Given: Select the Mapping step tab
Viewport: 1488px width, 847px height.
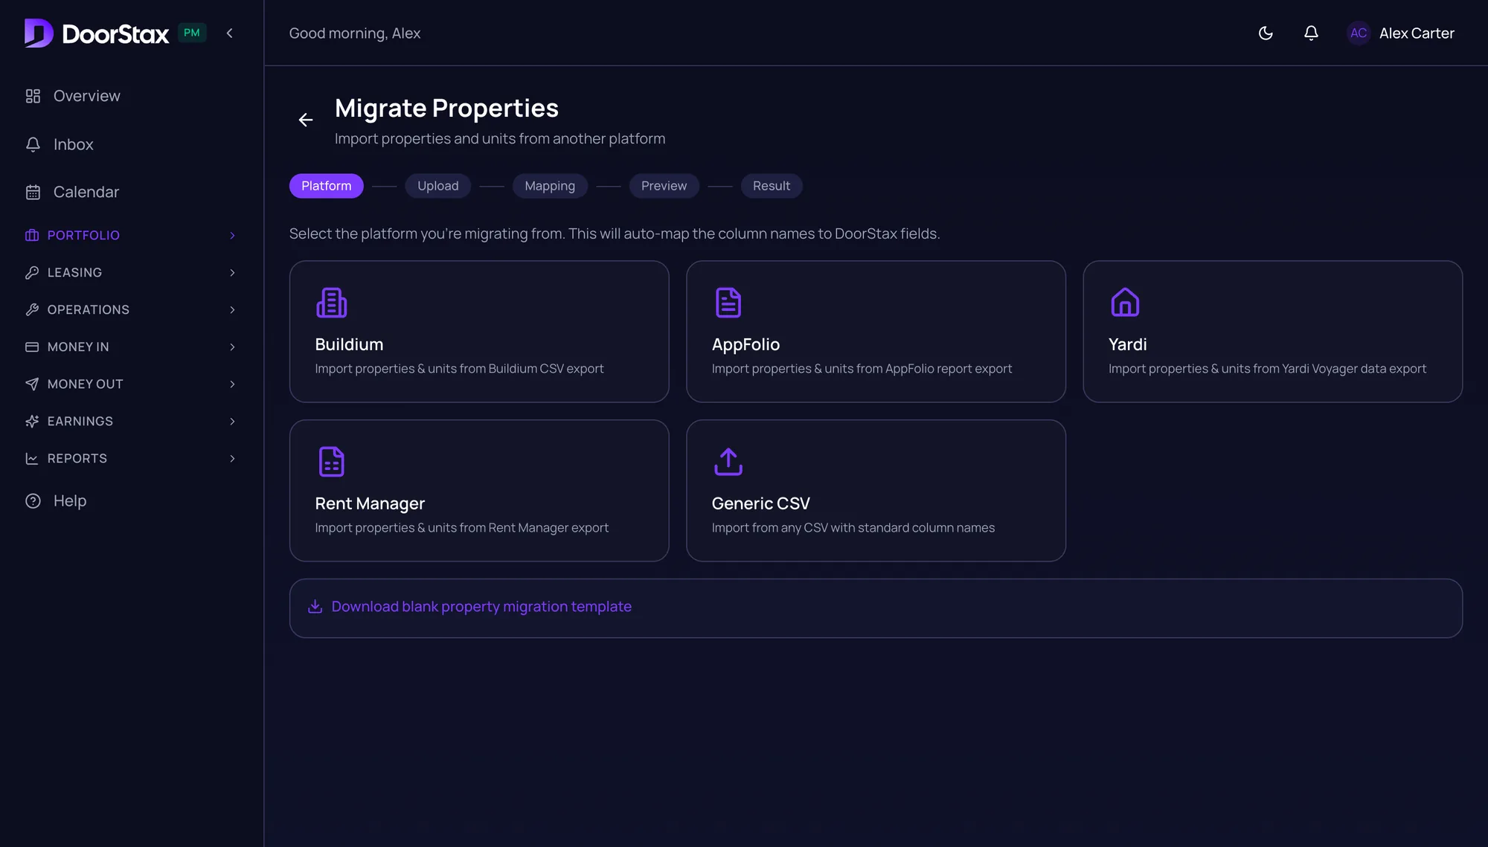Looking at the screenshot, I should click(550, 186).
